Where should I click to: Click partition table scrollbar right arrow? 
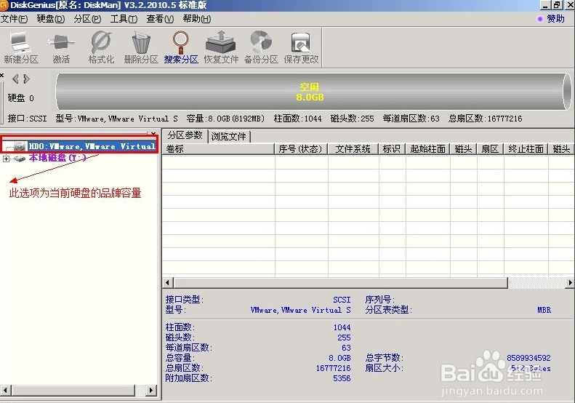(x=569, y=283)
